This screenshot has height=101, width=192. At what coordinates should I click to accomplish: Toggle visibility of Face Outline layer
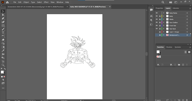(157, 22)
